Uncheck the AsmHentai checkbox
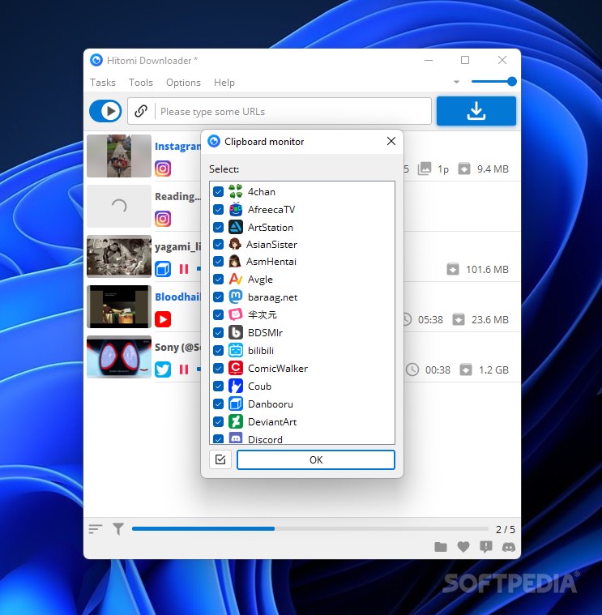 219,261
